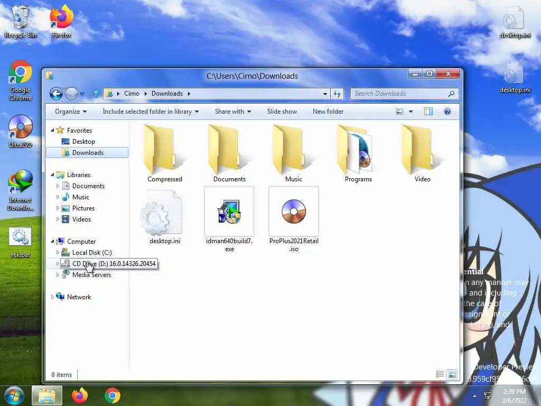Open Internet Download Manager desktop shortcut

coord(21,190)
